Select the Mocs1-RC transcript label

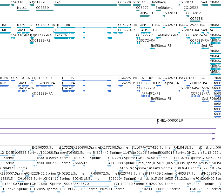pyautogui.click(x=25, y=25)
